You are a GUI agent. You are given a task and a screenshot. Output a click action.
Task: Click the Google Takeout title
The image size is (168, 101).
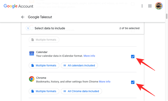[x=40, y=17]
